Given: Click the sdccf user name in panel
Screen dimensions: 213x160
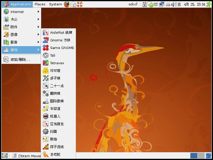Looking at the screenshot, I should click(133, 4).
